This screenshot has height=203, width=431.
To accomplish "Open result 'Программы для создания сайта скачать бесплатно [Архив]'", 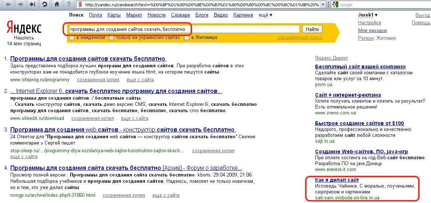I will pos(126,168).
